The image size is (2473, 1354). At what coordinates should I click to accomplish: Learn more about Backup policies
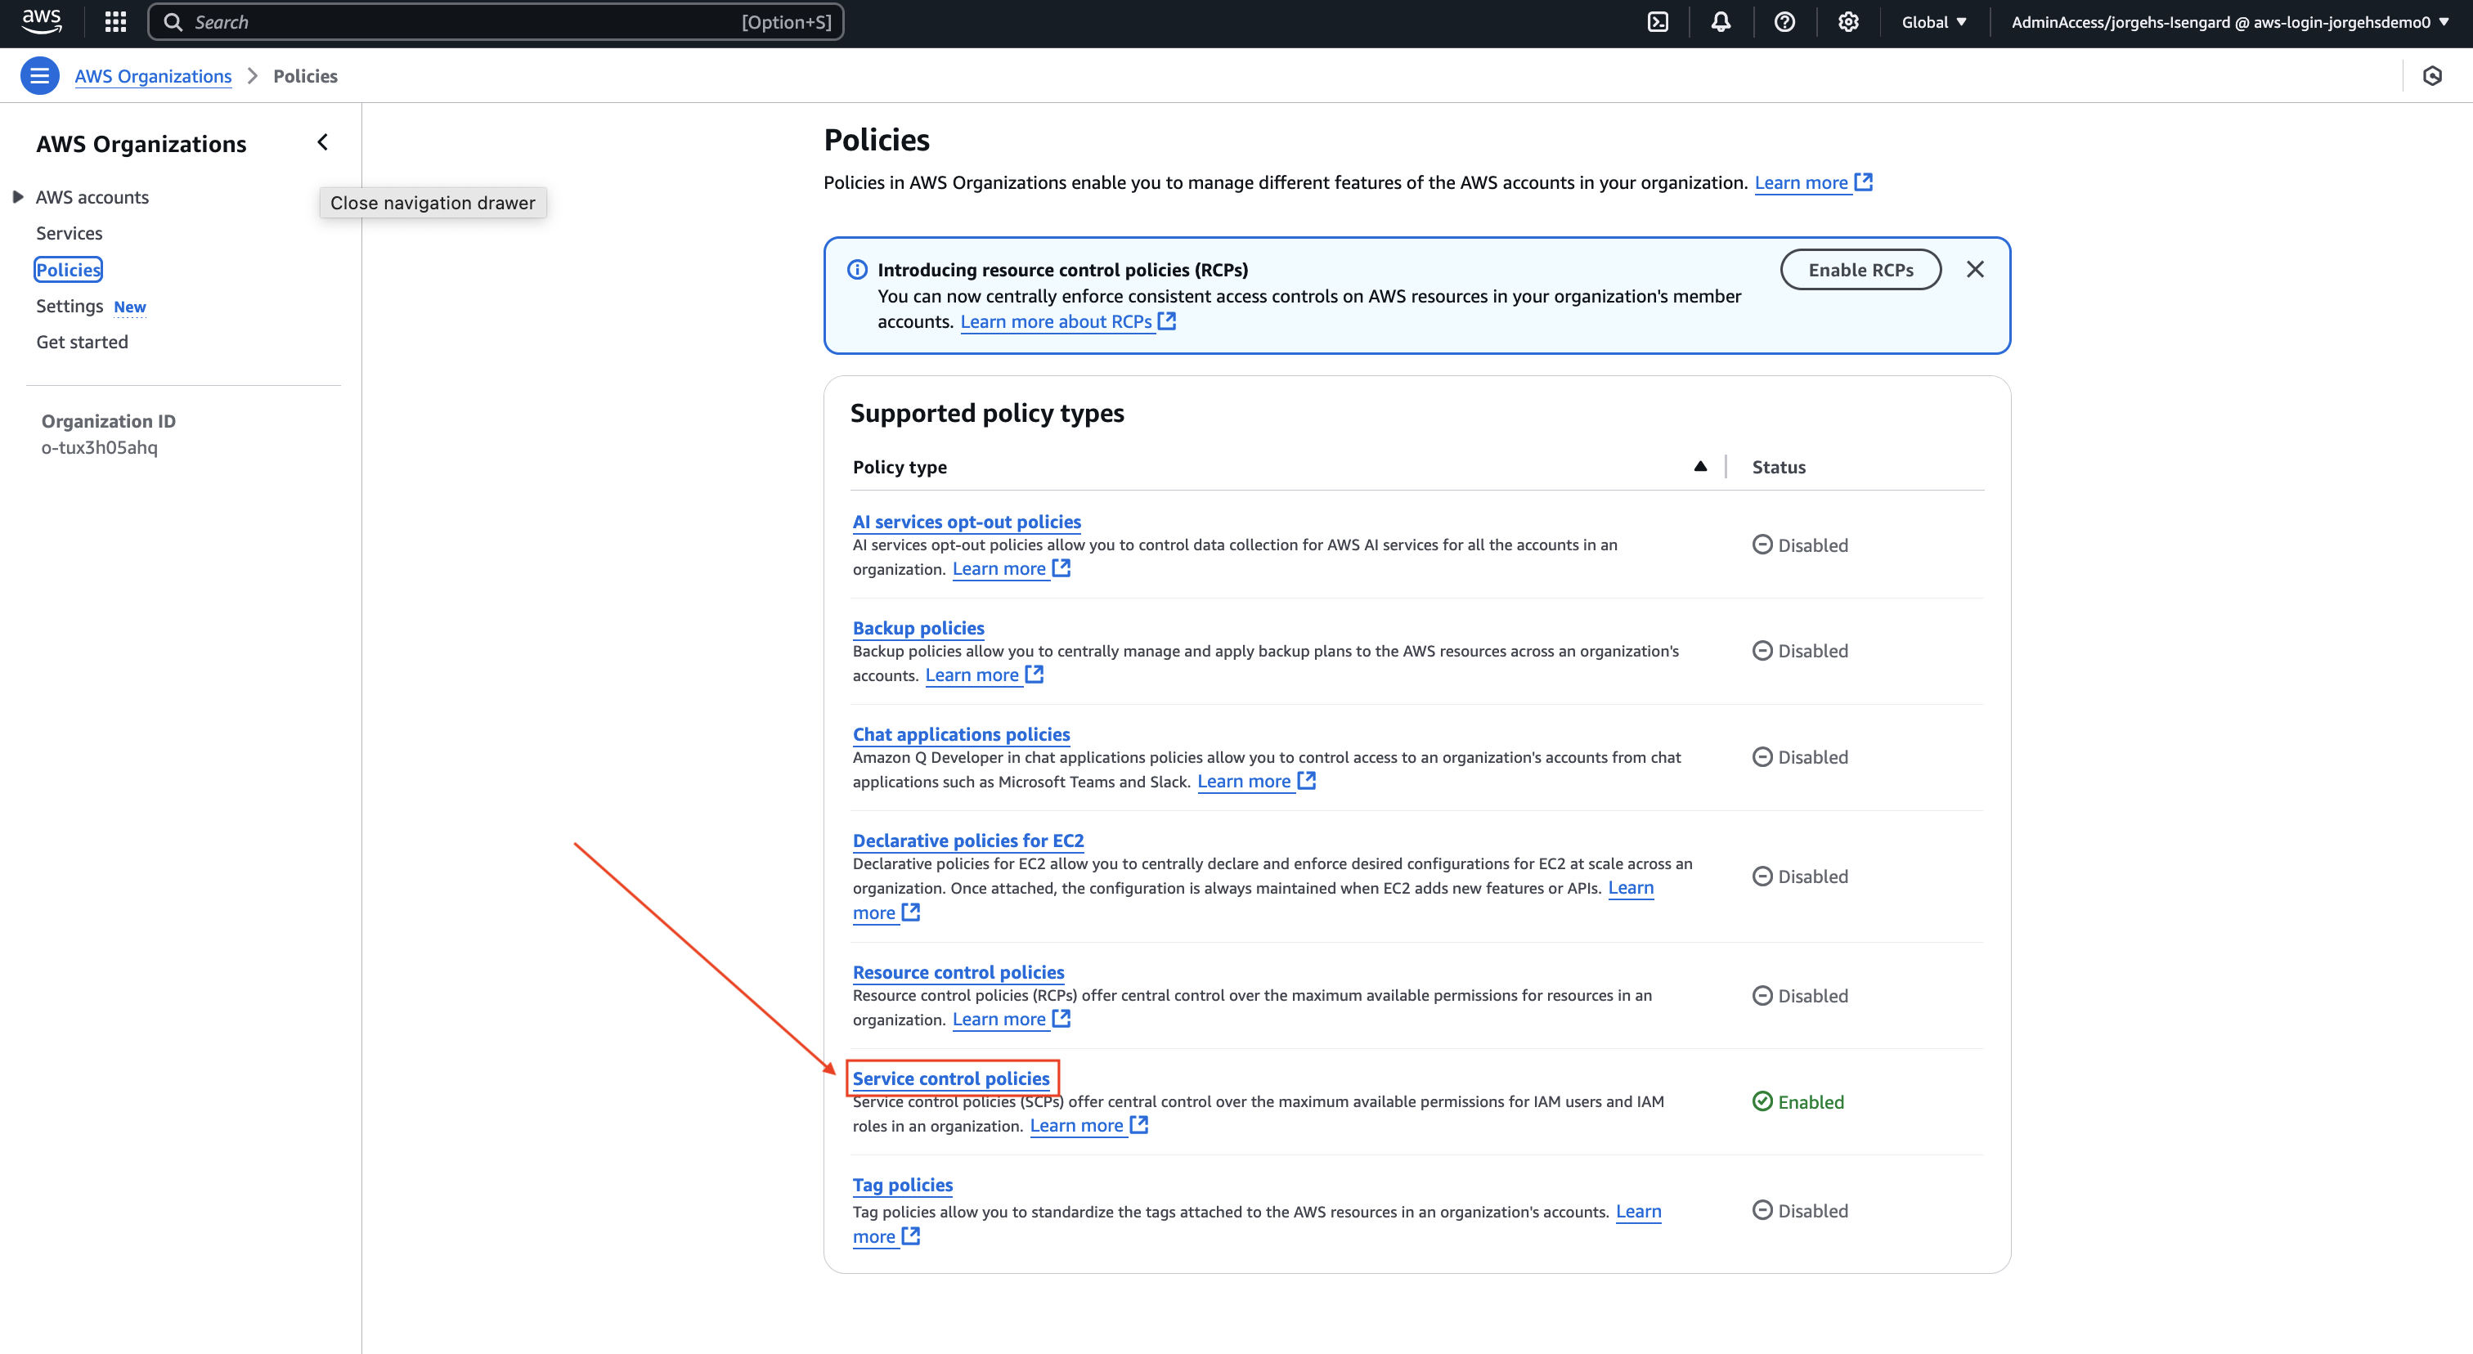(x=984, y=675)
